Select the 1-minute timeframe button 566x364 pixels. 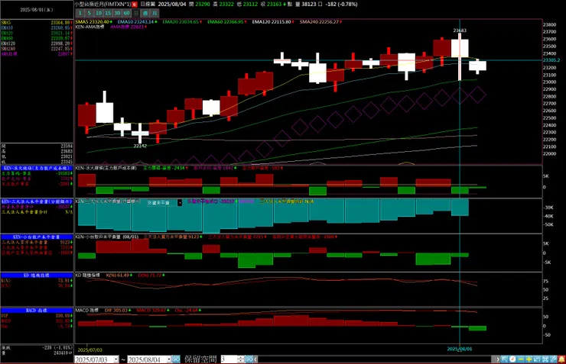pos(80,13)
